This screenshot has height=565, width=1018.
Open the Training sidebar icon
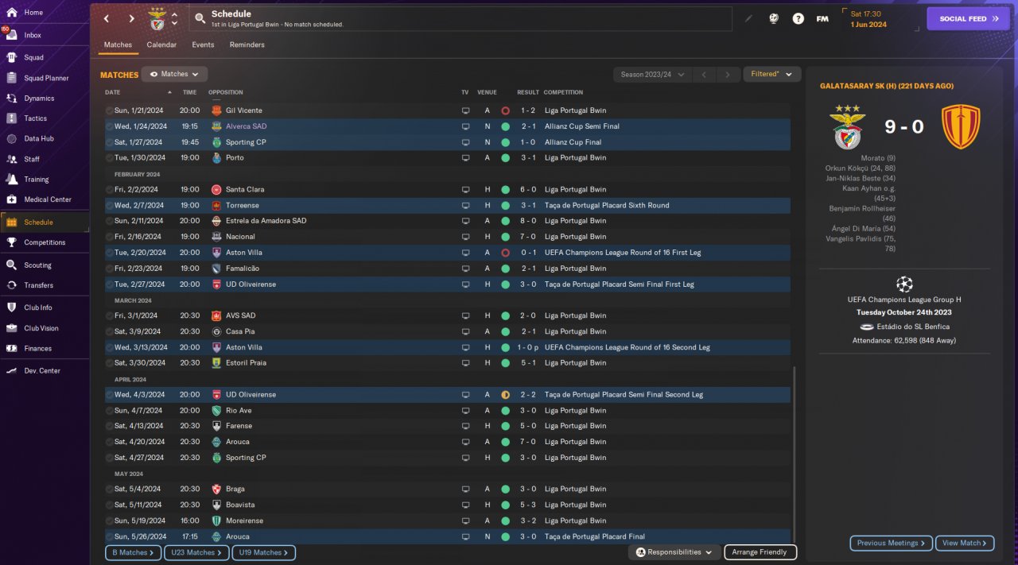point(11,180)
